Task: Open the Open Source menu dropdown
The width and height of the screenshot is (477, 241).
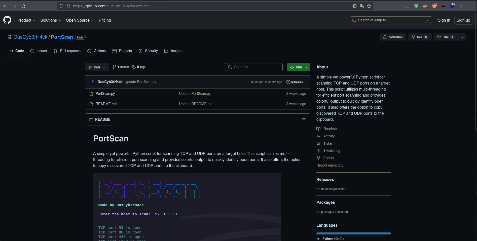Action: click(x=80, y=20)
